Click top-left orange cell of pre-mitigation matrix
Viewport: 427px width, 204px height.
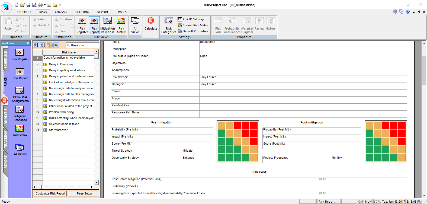221,125
